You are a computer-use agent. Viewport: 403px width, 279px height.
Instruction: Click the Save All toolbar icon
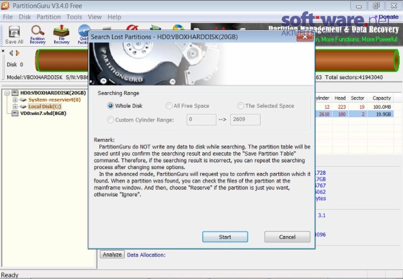[14, 35]
